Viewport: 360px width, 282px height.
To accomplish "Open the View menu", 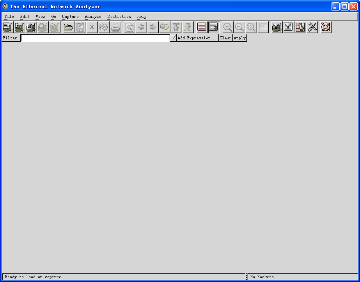I will tap(40, 16).
